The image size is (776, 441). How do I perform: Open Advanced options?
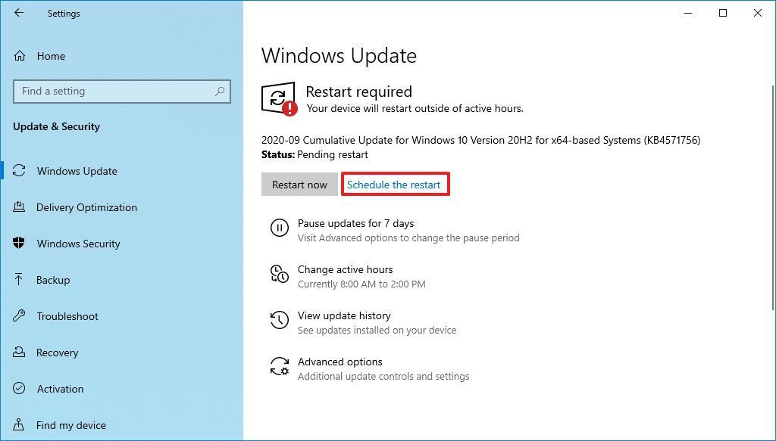pos(340,362)
